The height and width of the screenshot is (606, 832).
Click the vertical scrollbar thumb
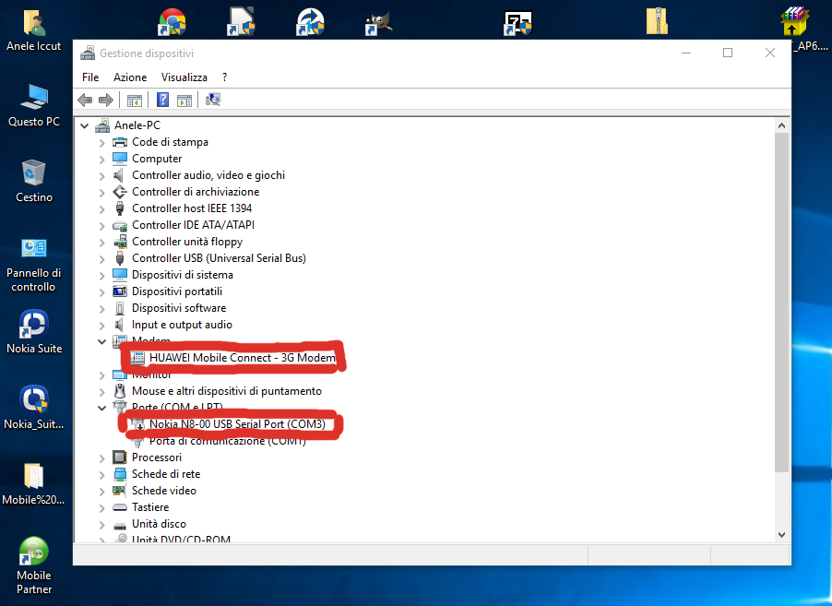click(x=781, y=303)
